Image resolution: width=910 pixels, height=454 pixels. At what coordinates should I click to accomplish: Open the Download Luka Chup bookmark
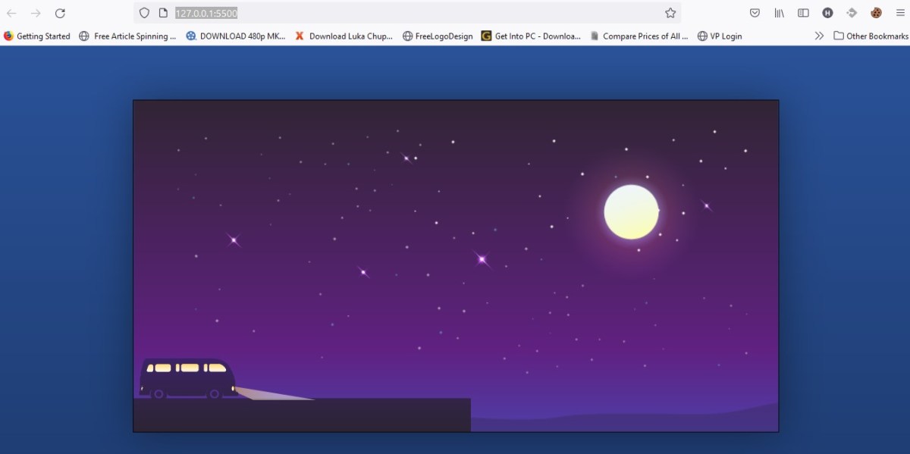[344, 36]
